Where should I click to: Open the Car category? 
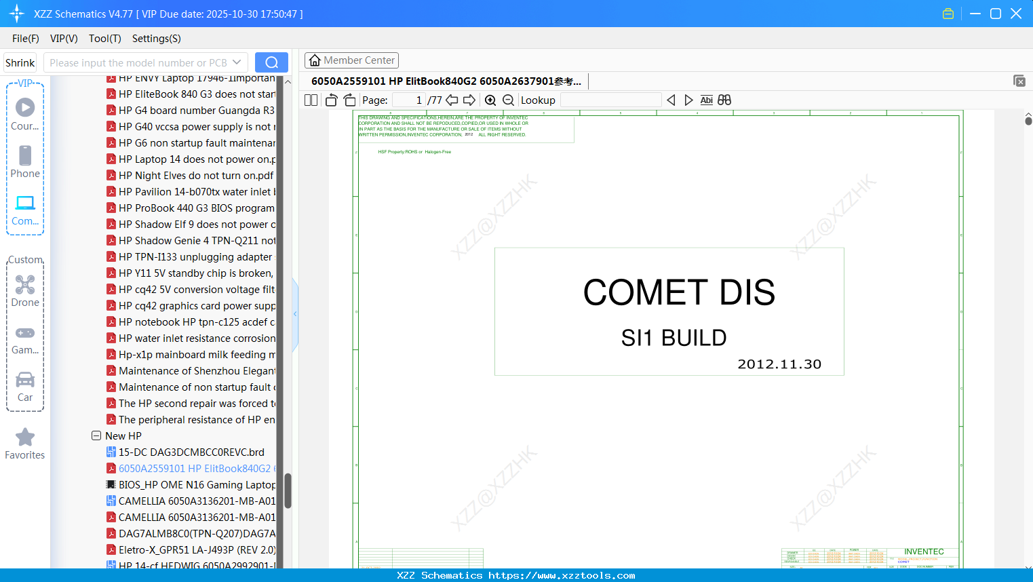[25, 387]
